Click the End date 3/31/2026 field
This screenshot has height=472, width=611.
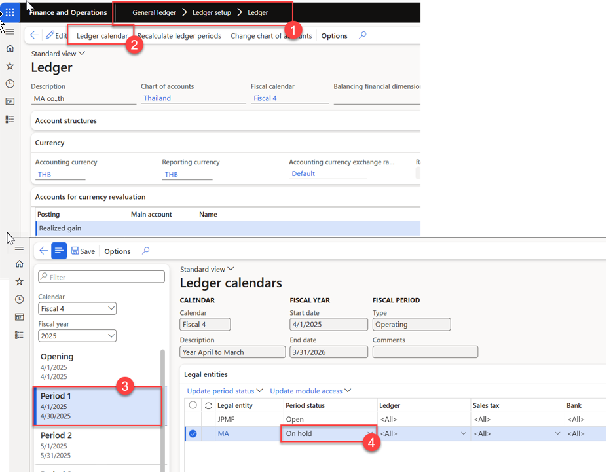(329, 352)
